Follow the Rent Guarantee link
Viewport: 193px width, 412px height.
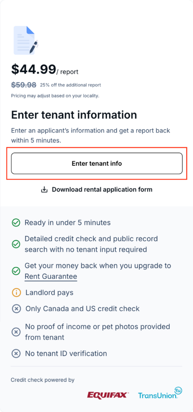[51, 276]
